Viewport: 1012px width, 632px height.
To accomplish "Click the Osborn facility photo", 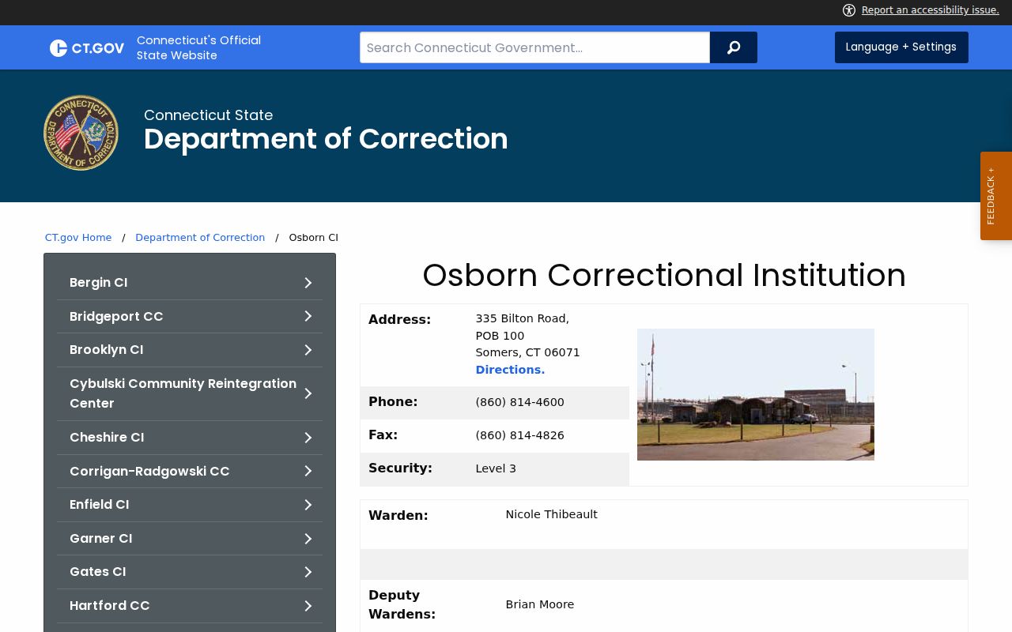I will point(756,394).
